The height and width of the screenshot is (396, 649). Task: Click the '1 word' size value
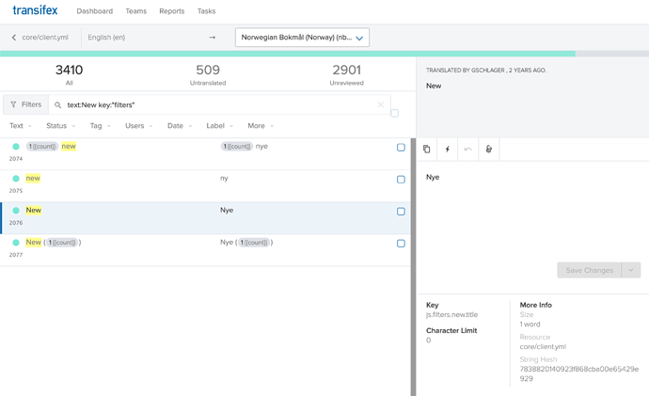tap(530, 325)
